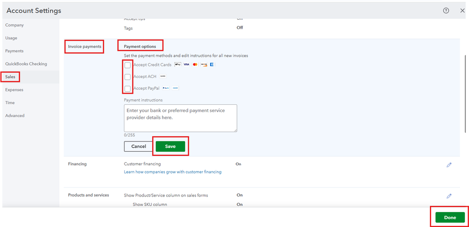
Task: Switch to the Expenses settings tab
Action: coord(14,90)
